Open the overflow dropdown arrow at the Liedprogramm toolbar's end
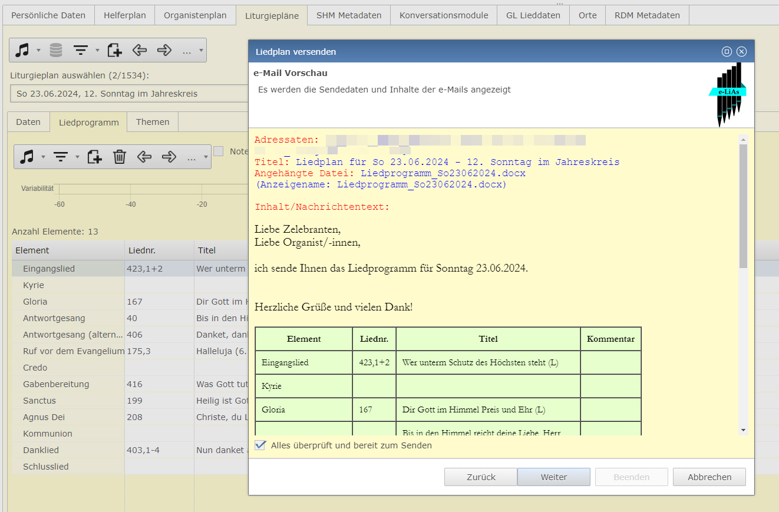This screenshot has height=512, width=779. 206,157
